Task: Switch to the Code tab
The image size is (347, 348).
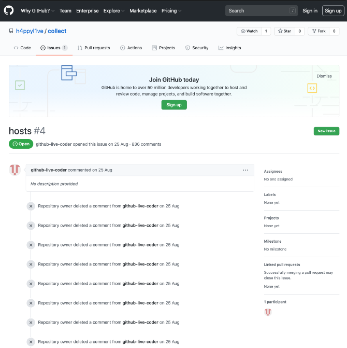Action: pos(22,48)
